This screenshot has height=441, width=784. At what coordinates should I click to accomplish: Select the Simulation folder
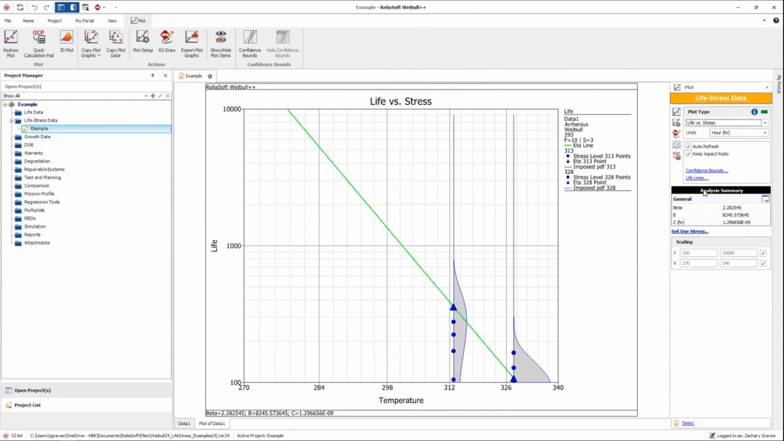[x=35, y=227]
